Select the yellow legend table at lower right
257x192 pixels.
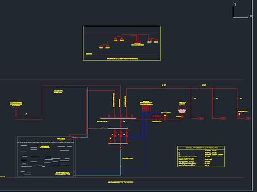coord(201,157)
